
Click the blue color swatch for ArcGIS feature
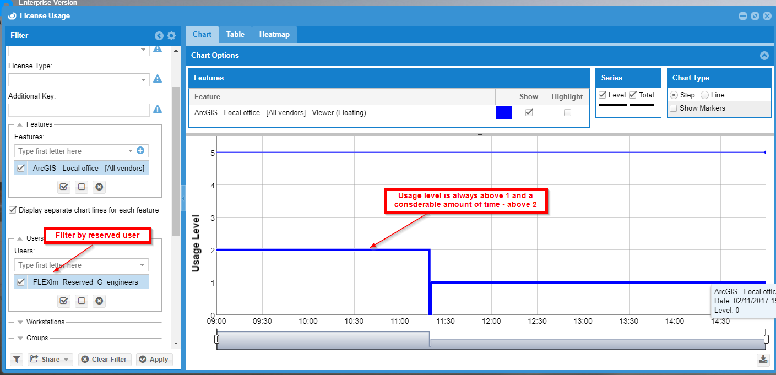[503, 112]
